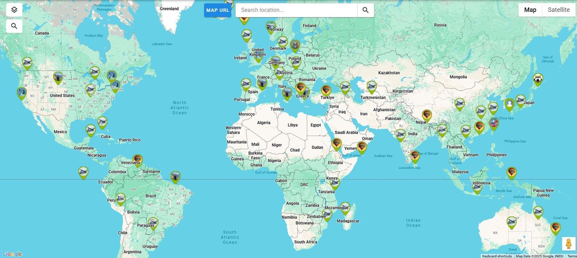Click the magnifier button beside search box
The width and height of the screenshot is (577, 258).
pyautogui.click(x=365, y=10)
